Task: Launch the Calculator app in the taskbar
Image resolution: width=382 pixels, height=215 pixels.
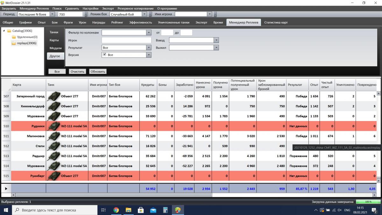Action: (x=165, y=210)
